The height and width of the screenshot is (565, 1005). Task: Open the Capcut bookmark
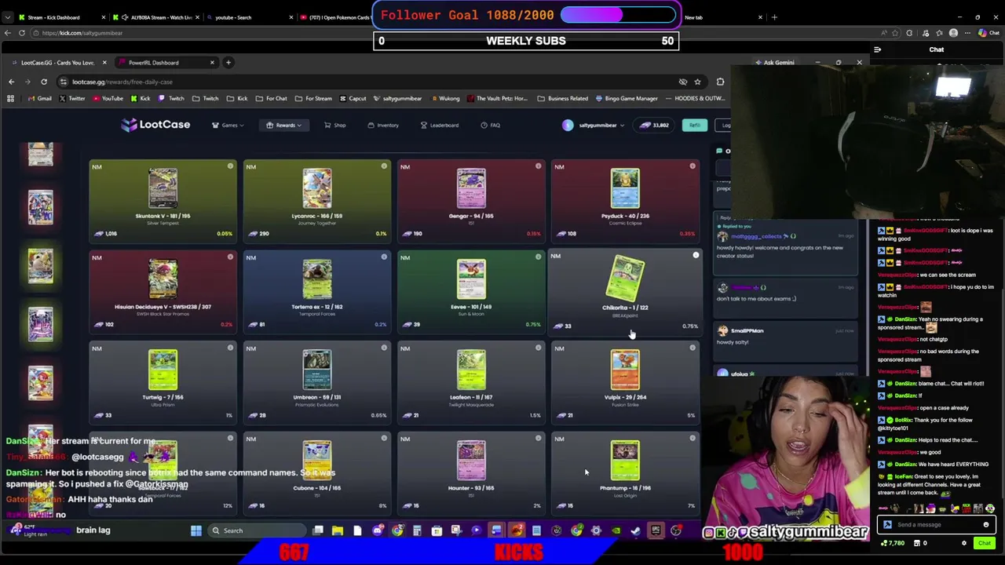point(353,98)
